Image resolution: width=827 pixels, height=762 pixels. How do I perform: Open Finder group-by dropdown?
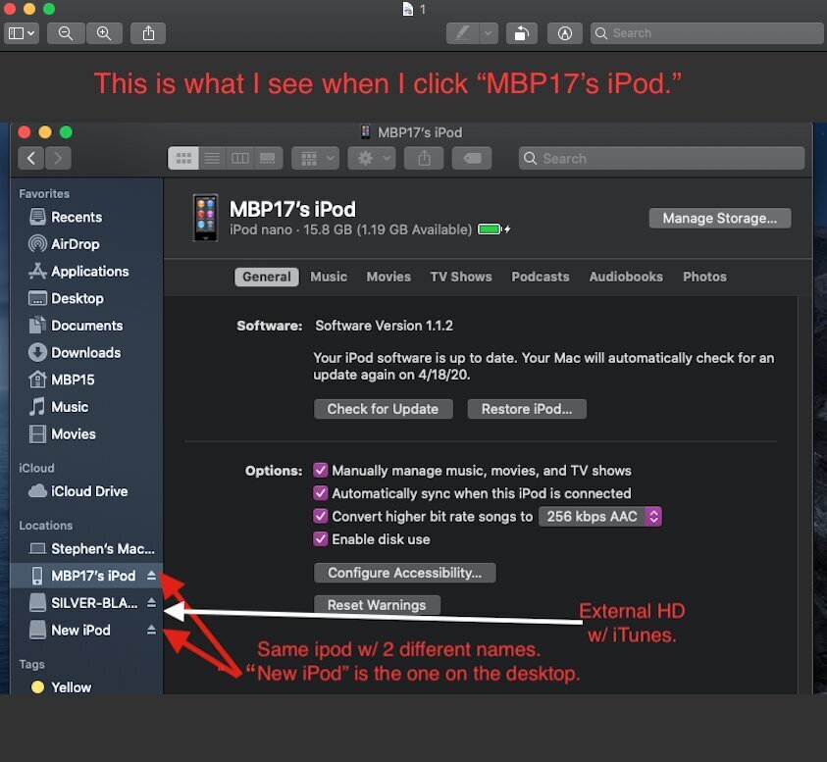316,158
